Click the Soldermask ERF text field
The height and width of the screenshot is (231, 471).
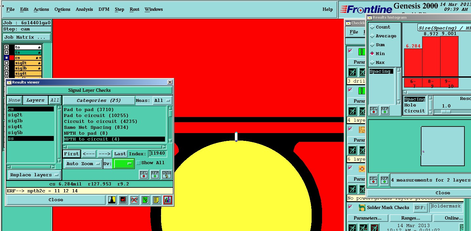pos(446,207)
